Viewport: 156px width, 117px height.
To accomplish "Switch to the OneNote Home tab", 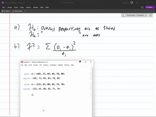I will pos(10,7).
